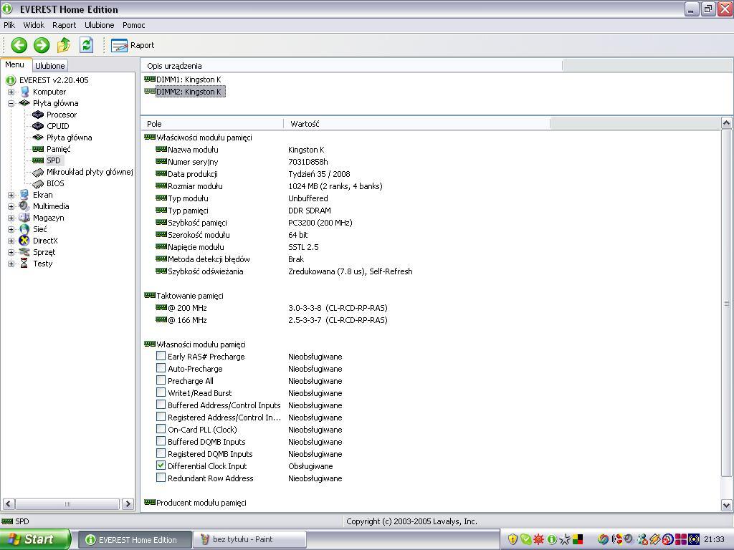Click the sidebar horizontal scrollbar right arrow
Viewport: 734px width, 550px height.
(128, 503)
